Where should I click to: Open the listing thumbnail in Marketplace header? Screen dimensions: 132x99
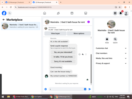pyautogui.click(x=46, y=29)
